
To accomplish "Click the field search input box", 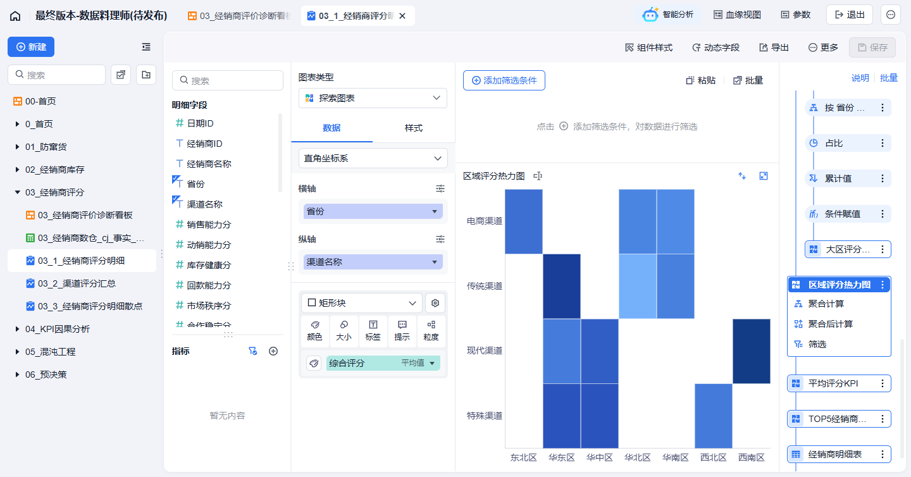I will [x=228, y=80].
